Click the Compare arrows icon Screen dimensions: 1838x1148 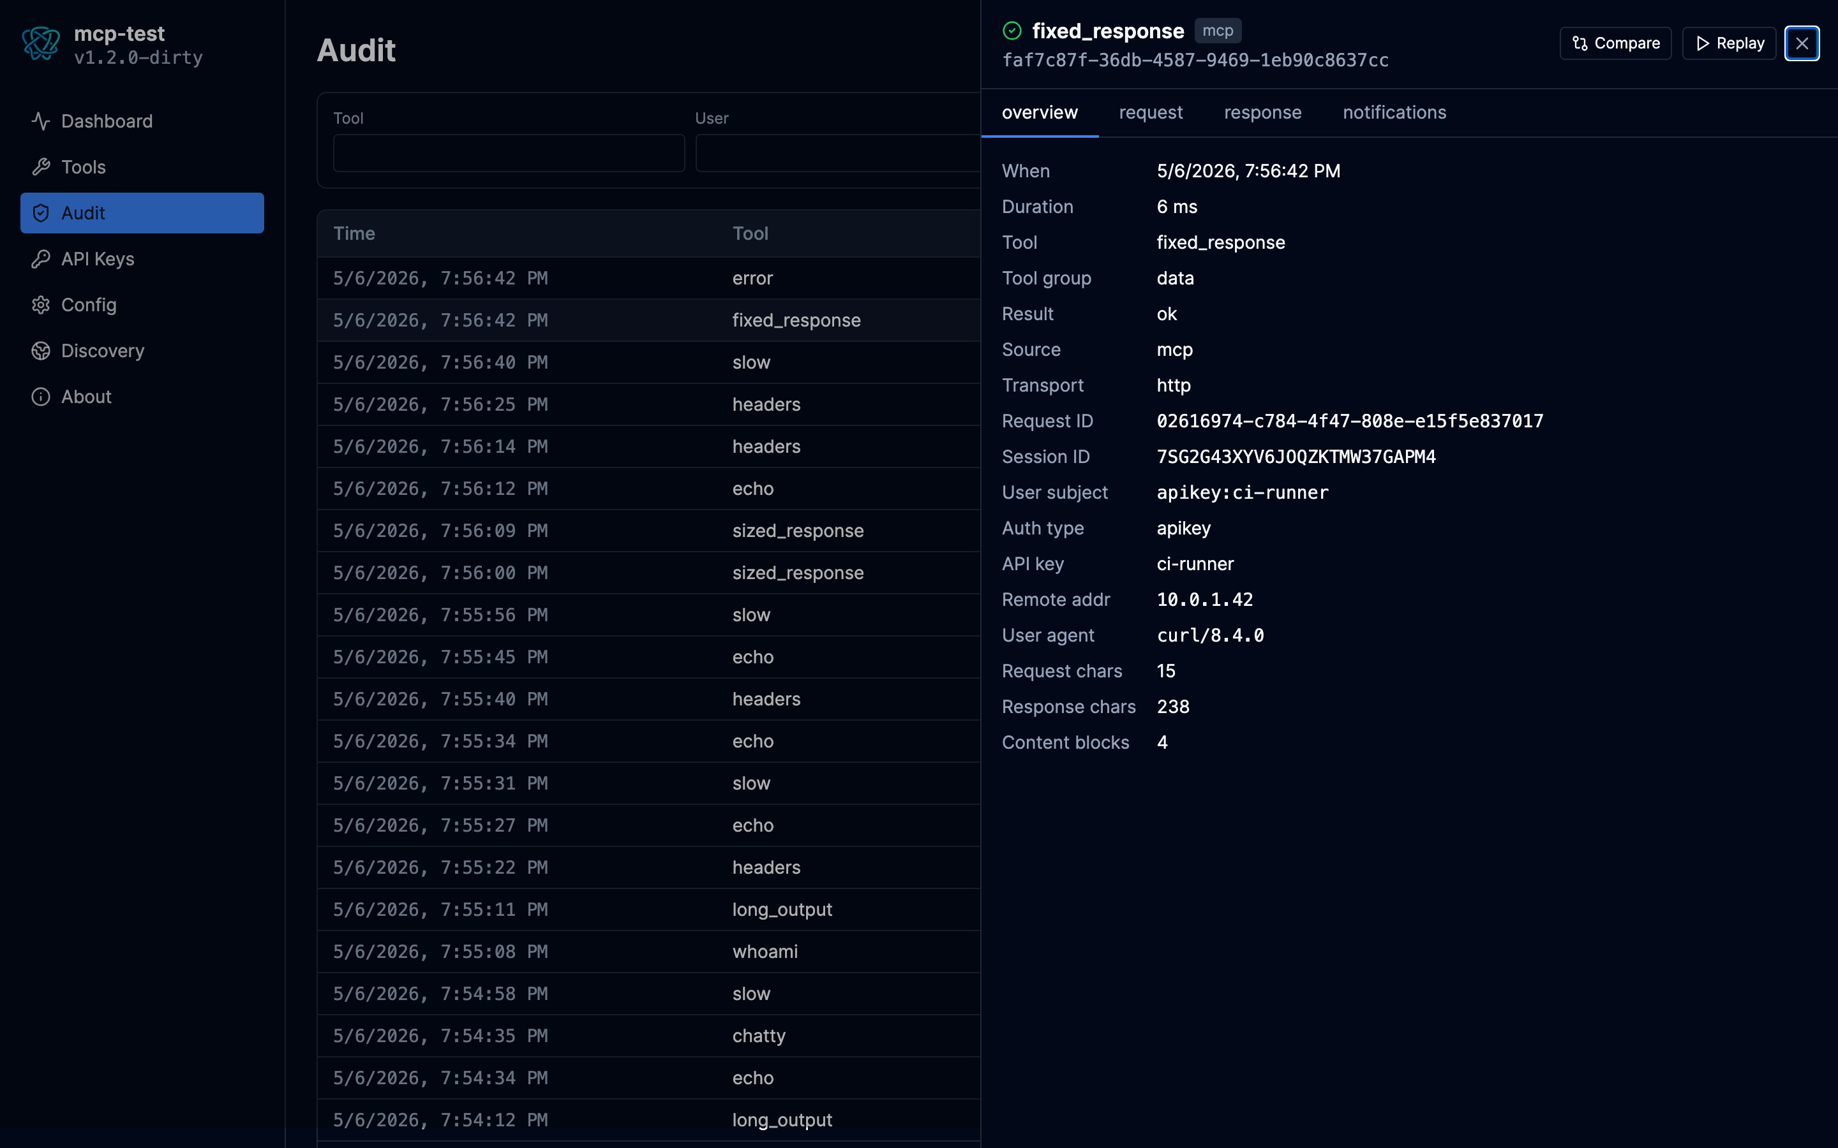point(1580,43)
